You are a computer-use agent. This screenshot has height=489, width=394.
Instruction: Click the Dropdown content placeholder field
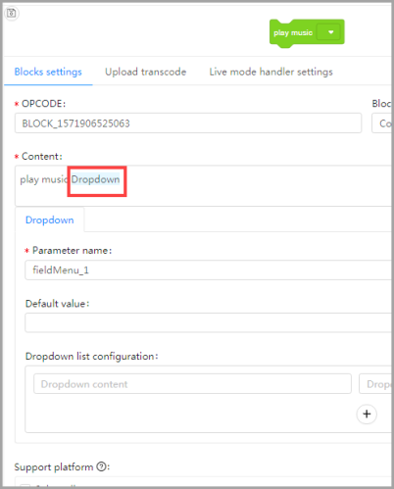[x=192, y=384]
